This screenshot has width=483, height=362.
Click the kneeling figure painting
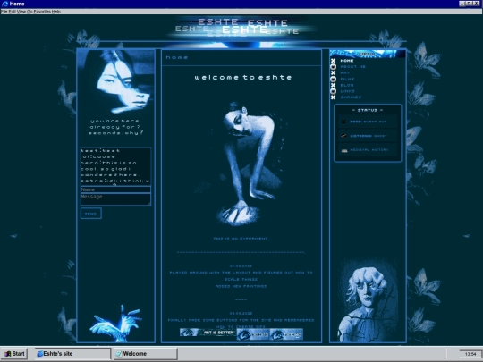241,164
